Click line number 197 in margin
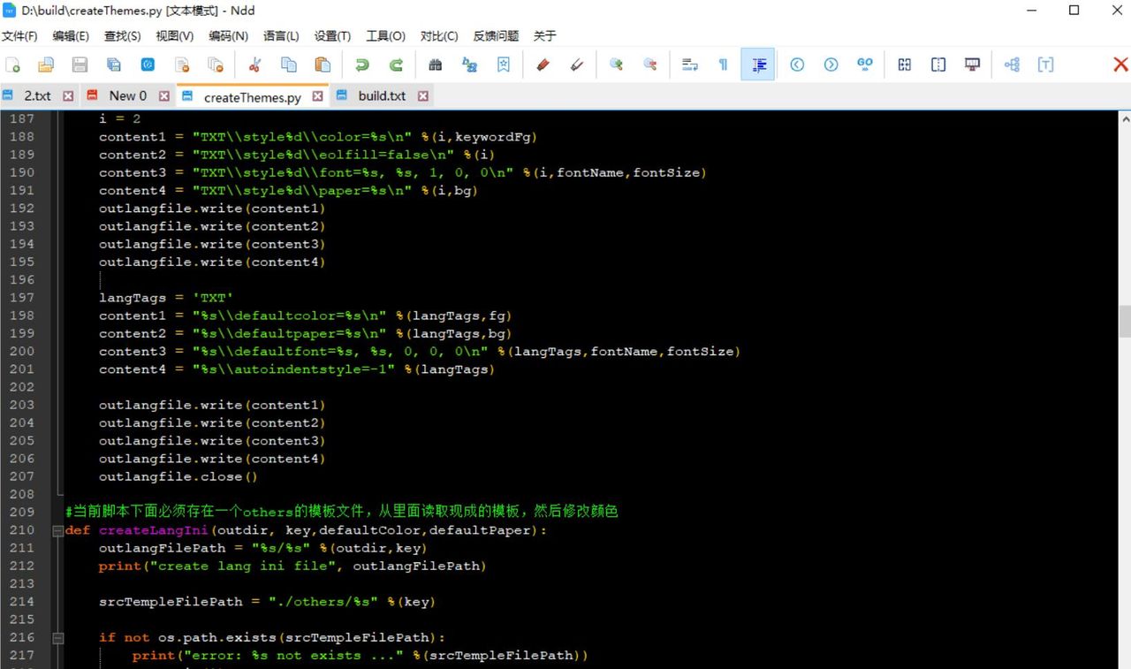Screen dimensions: 1131x669 [22, 298]
